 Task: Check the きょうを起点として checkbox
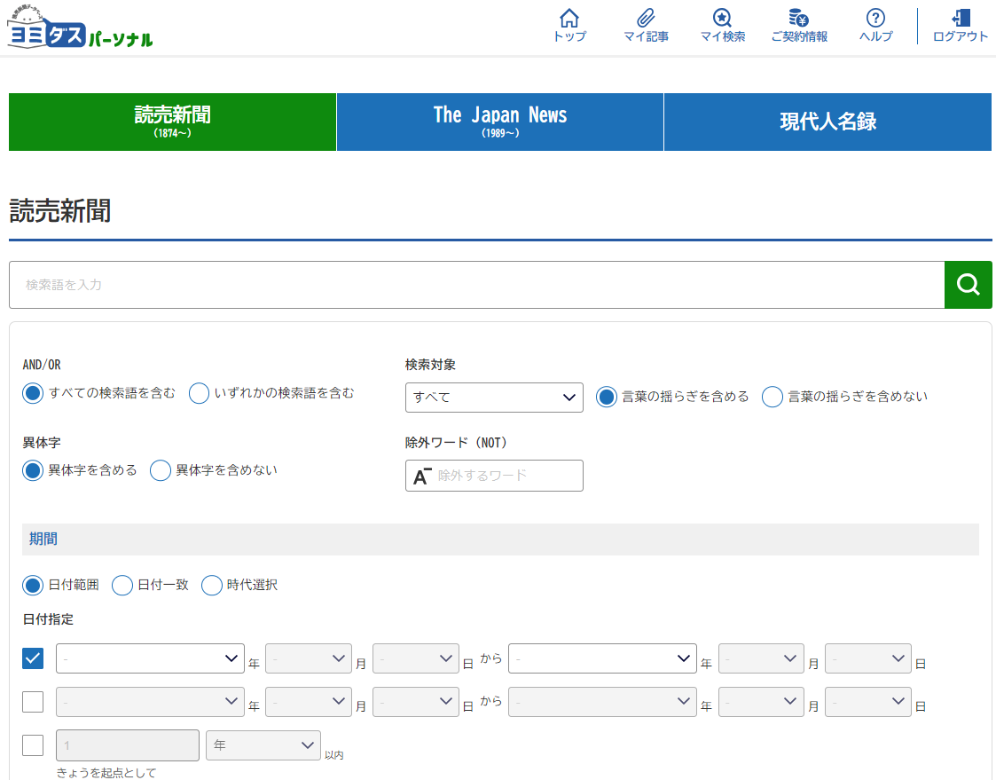[x=33, y=745]
